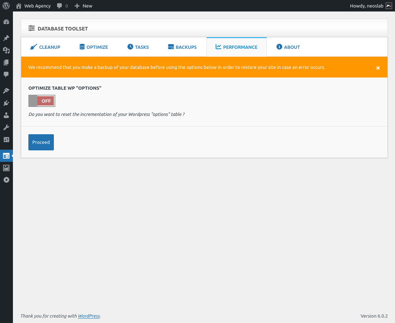This screenshot has height=323, width=395.
Task: Open the Web Agency home link
Action: tap(33, 6)
